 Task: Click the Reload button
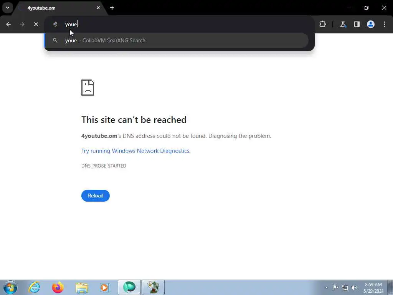pyautogui.click(x=96, y=196)
